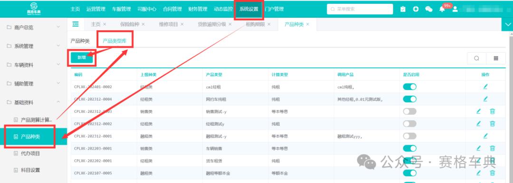The width and height of the screenshot is (513, 183).
Task: Select 产品种类 in the sidebar
Action: point(33,137)
